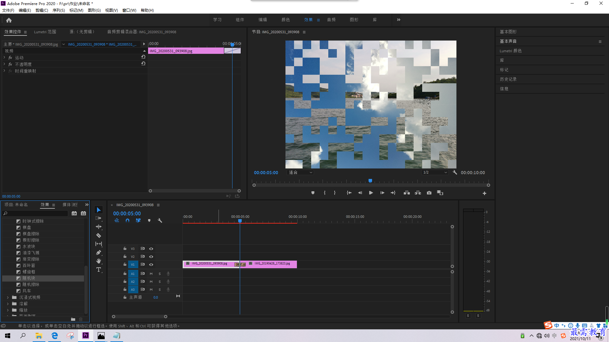Screen dimensions: 609x342
Task: Open Program monitor button editor plus
Action: [484, 193]
